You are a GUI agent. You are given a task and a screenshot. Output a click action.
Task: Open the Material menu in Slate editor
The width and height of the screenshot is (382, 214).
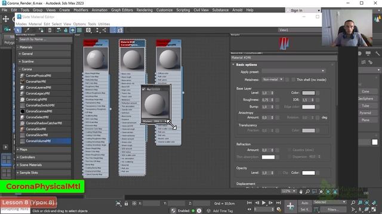click(35, 24)
